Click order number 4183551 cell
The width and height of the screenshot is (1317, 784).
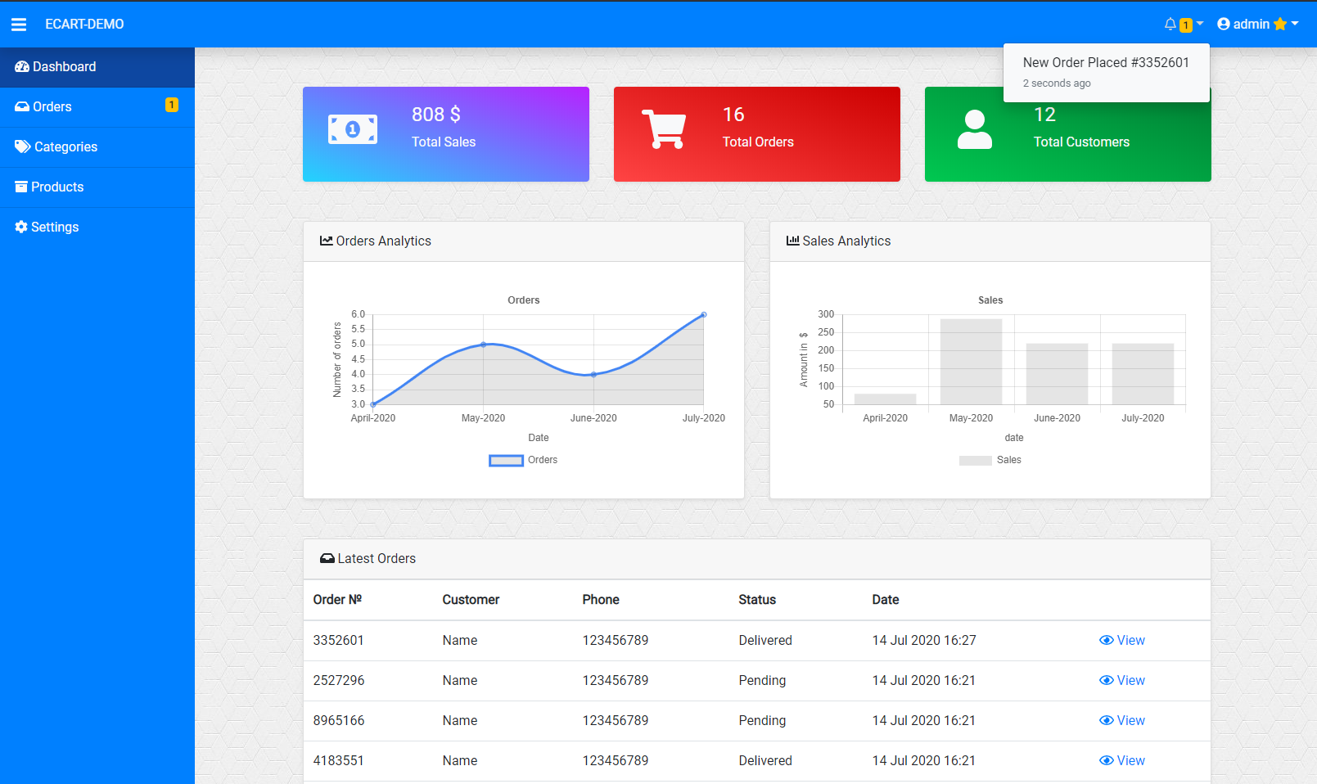coord(338,761)
